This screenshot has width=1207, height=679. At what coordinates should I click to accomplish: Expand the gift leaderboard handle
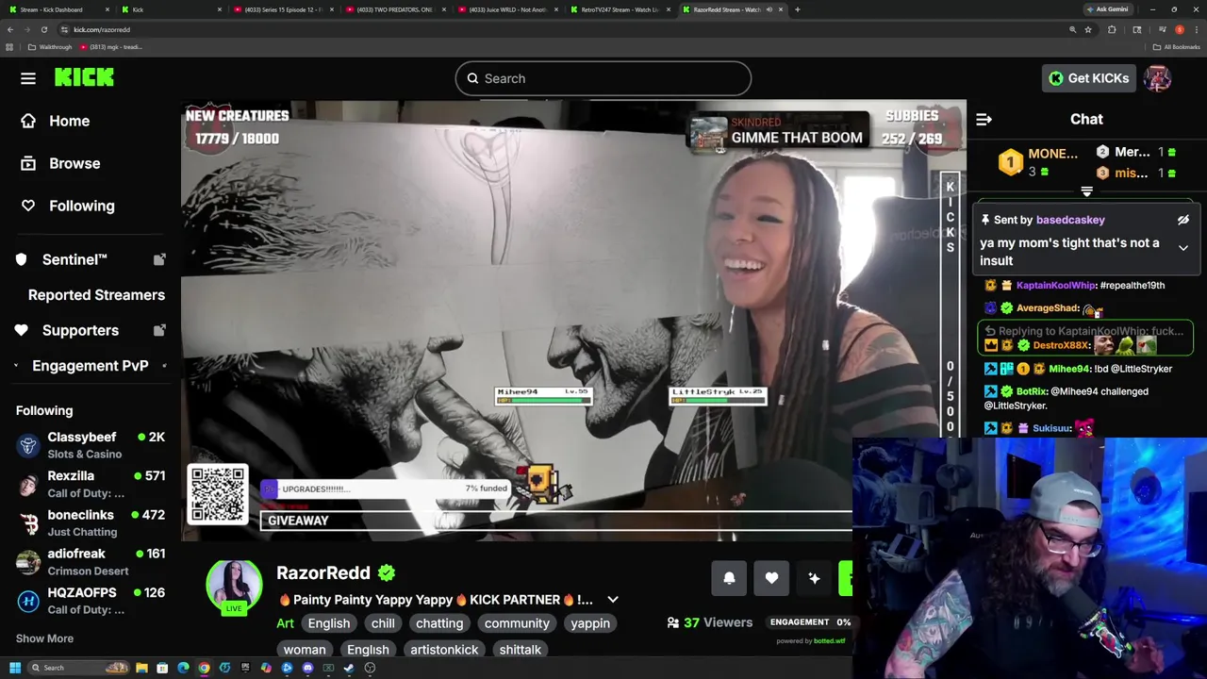[x=1086, y=192]
